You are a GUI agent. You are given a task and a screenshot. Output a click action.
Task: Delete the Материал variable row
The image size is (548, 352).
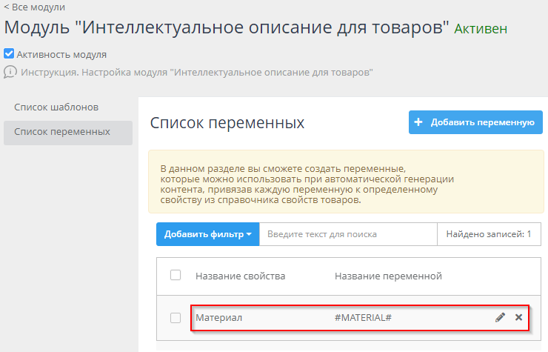[518, 318]
